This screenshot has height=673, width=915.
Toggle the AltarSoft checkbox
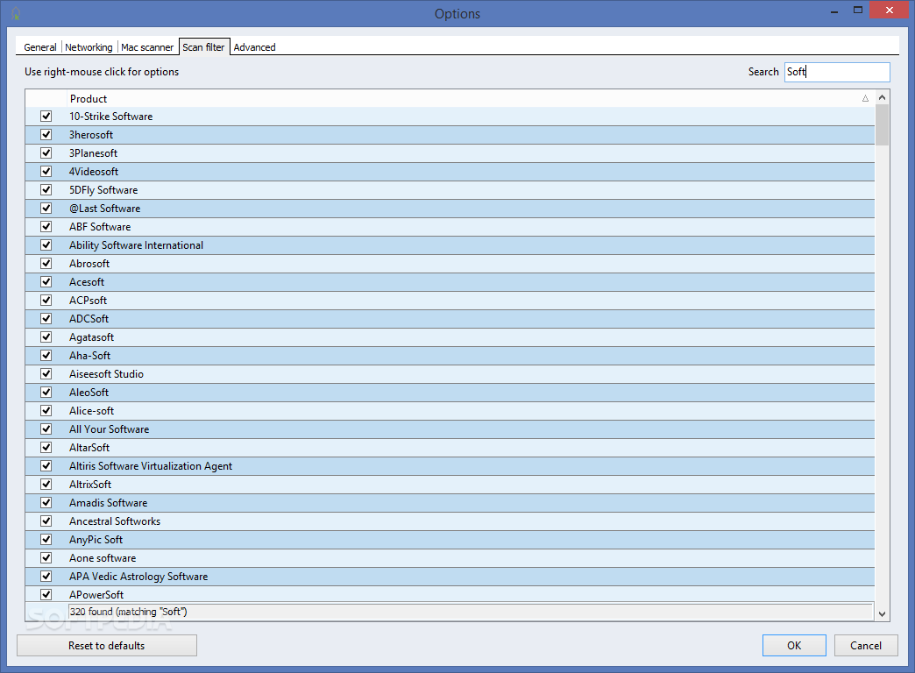pos(46,447)
